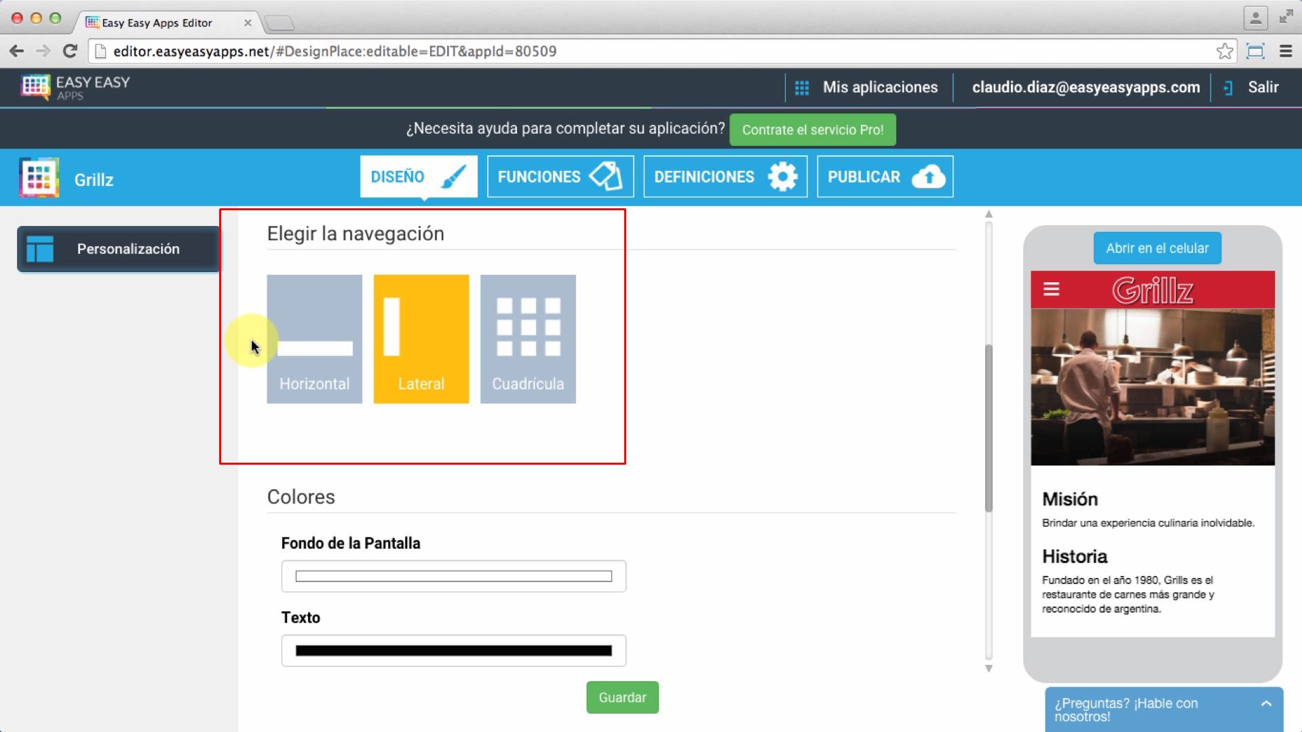Click the Publicar cloud upload icon
Viewport: 1302px width, 732px height.
click(x=928, y=176)
